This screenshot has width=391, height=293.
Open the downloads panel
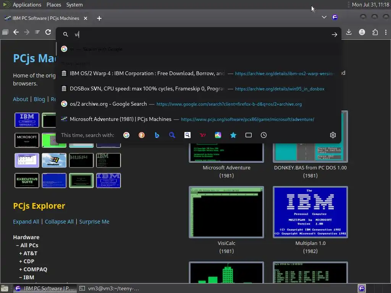tap(349, 32)
